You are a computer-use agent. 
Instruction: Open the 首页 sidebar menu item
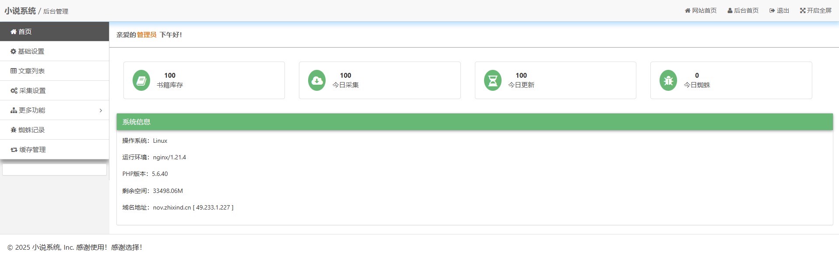(x=54, y=32)
